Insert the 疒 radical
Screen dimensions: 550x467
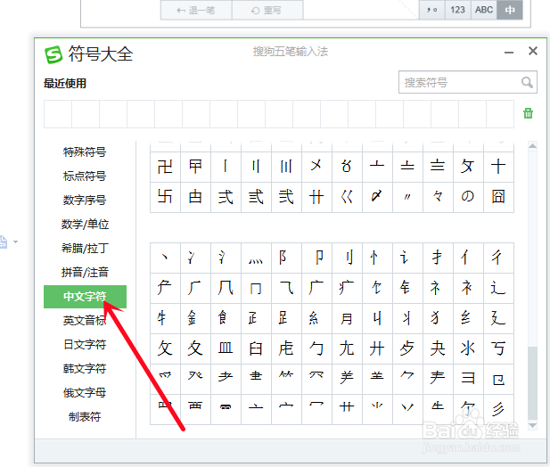coord(347,288)
